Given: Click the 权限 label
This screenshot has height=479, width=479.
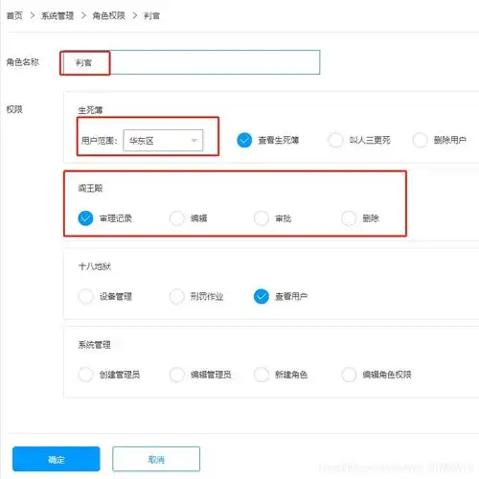Looking at the screenshot, I should [14, 109].
